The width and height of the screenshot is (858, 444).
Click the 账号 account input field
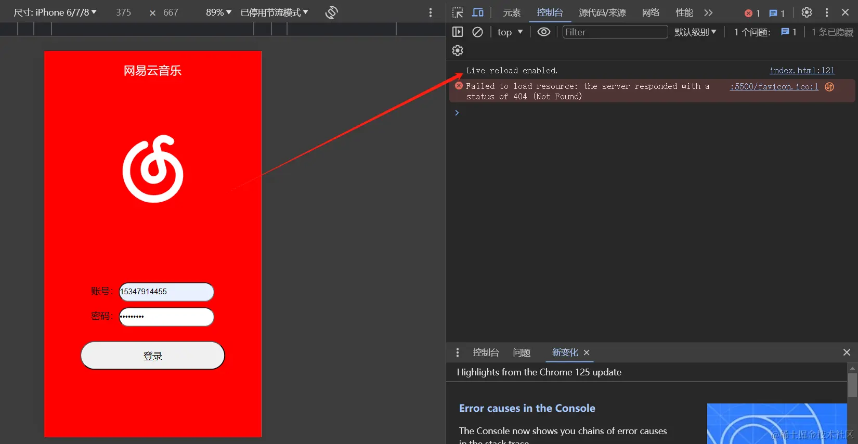pos(166,292)
